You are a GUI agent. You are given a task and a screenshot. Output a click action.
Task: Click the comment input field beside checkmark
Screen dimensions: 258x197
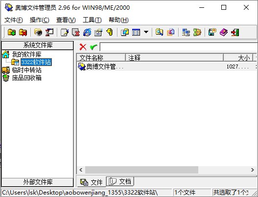(x=178, y=47)
